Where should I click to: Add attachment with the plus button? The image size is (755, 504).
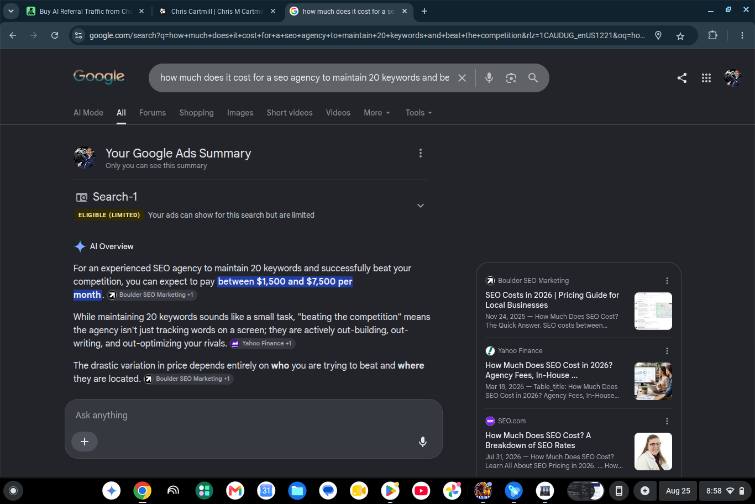coord(85,442)
